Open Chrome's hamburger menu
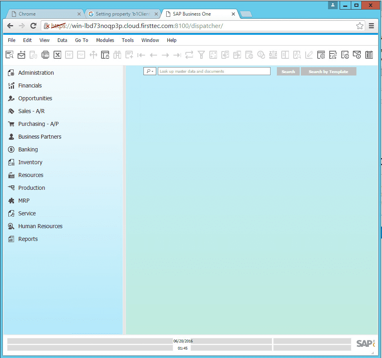The height and width of the screenshot is (358, 382). coord(371,25)
